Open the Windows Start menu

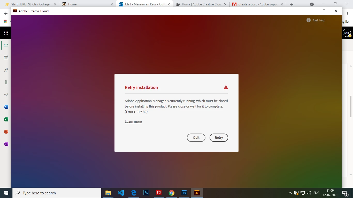coord(6,193)
